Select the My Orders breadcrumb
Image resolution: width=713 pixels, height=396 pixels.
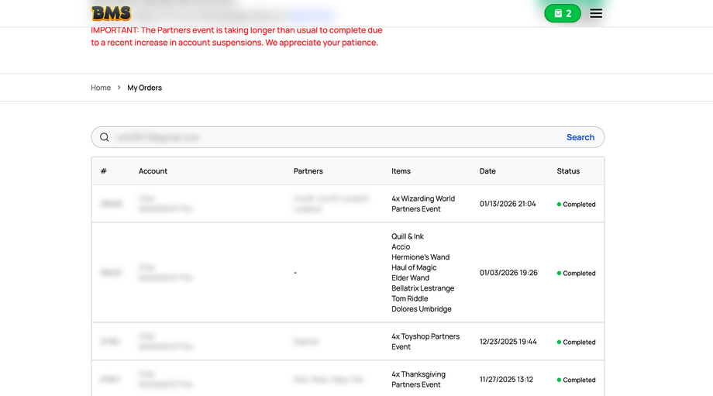click(145, 88)
